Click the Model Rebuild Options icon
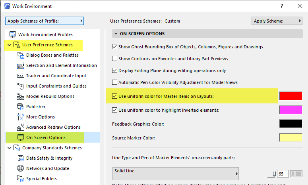This screenshot has width=308, height=185. coord(21,96)
